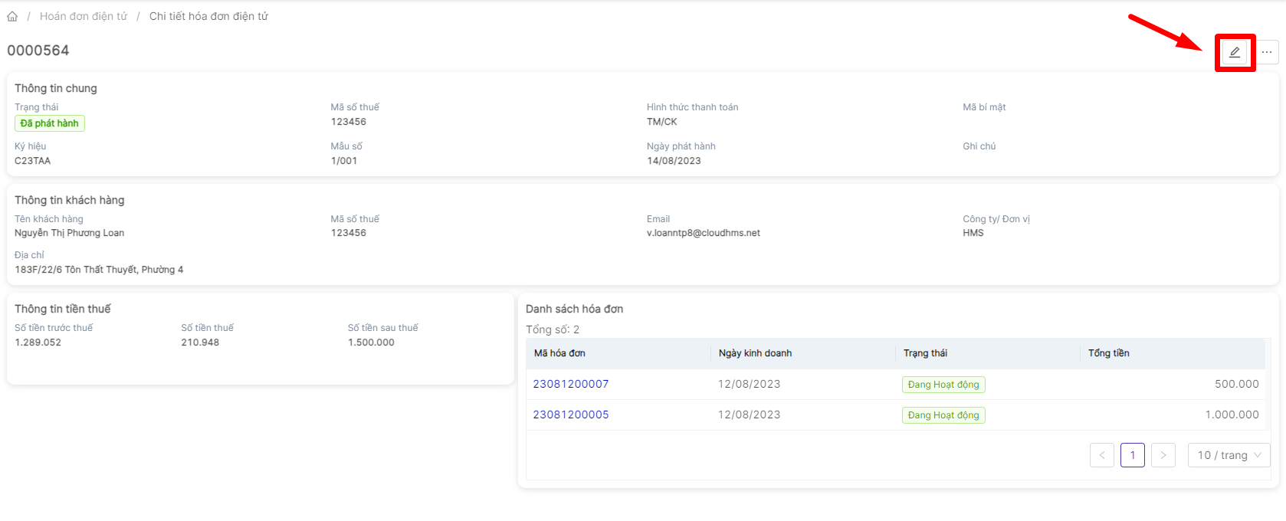
Task: Click the pencil edit icon
Action: (x=1235, y=52)
